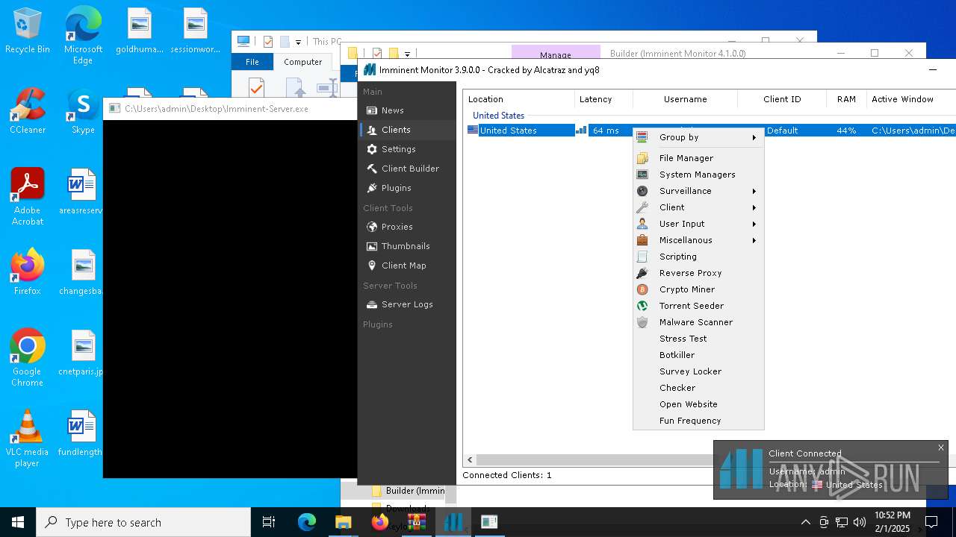This screenshot has height=537, width=956.
Task: Open Proxies under Client Tools
Action: (407, 227)
